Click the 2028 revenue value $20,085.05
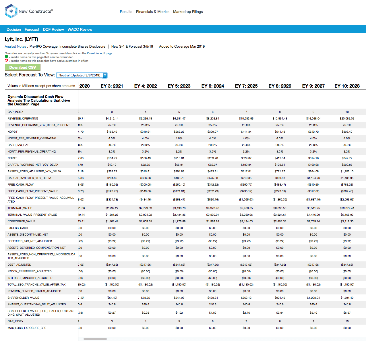The image size is (366, 345). click(x=347, y=119)
